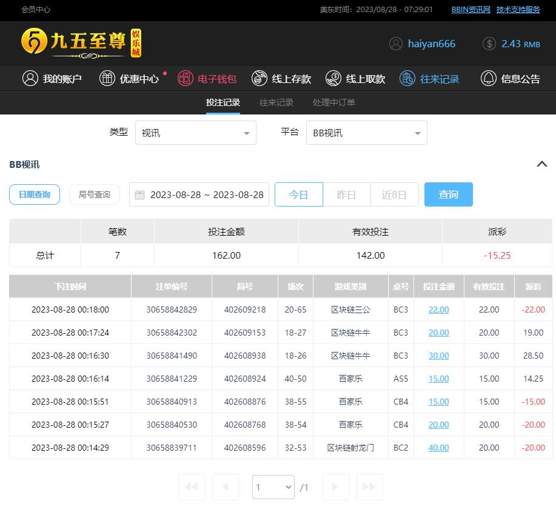Open 20.00 bet link for order 30658842302

[x=438, y=333]
